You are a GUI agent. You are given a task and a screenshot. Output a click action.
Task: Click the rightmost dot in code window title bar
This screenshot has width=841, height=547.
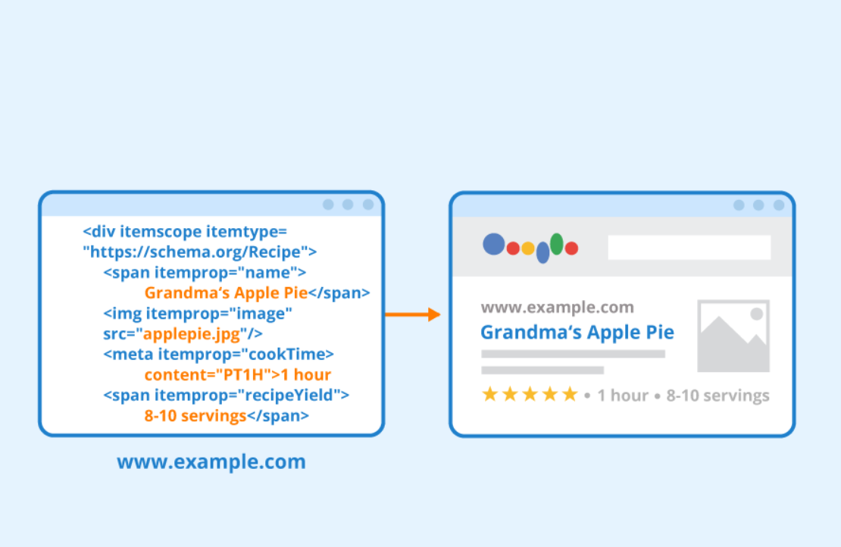coord(368,205)
